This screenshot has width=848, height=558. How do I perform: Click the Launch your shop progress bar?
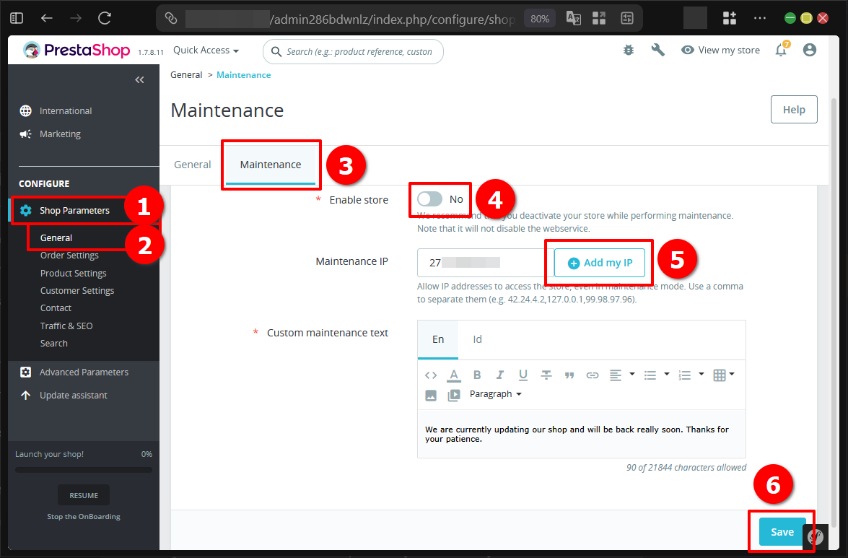pos(83,470)
